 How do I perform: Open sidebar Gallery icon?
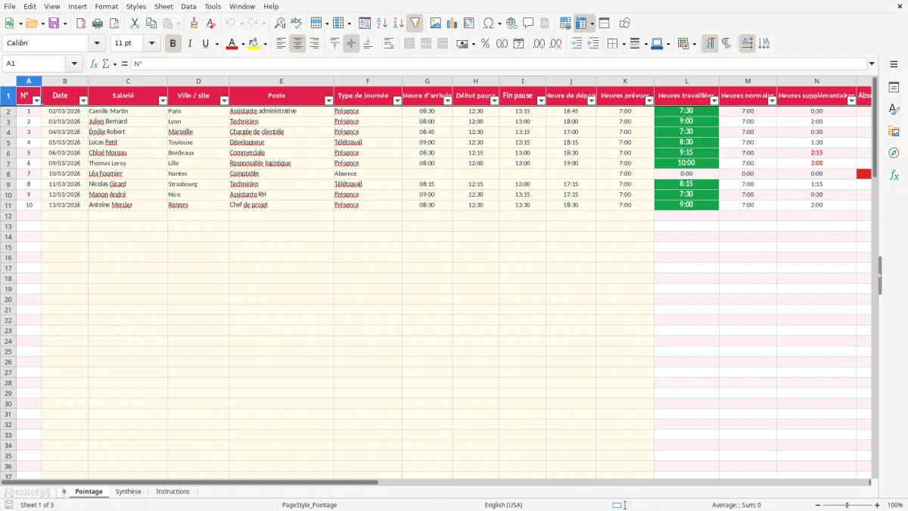[x=894, y=131]
